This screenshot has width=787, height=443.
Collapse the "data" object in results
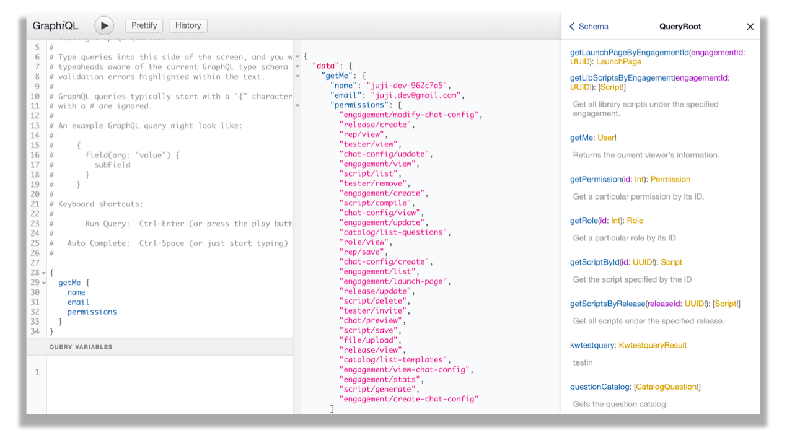tap(297, 66)
